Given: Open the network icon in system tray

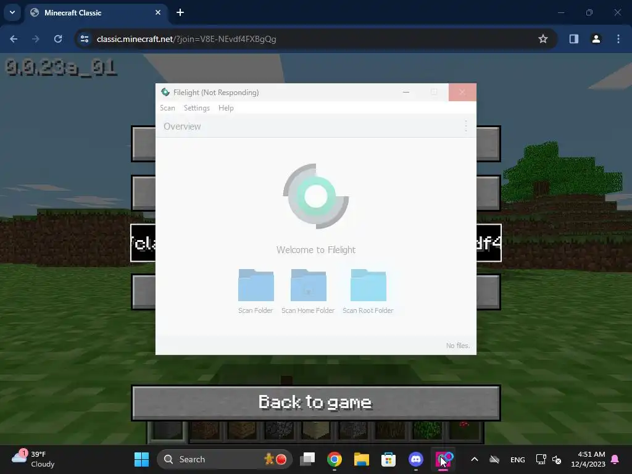Looking at the screenshot, I should tap(541, 459).
